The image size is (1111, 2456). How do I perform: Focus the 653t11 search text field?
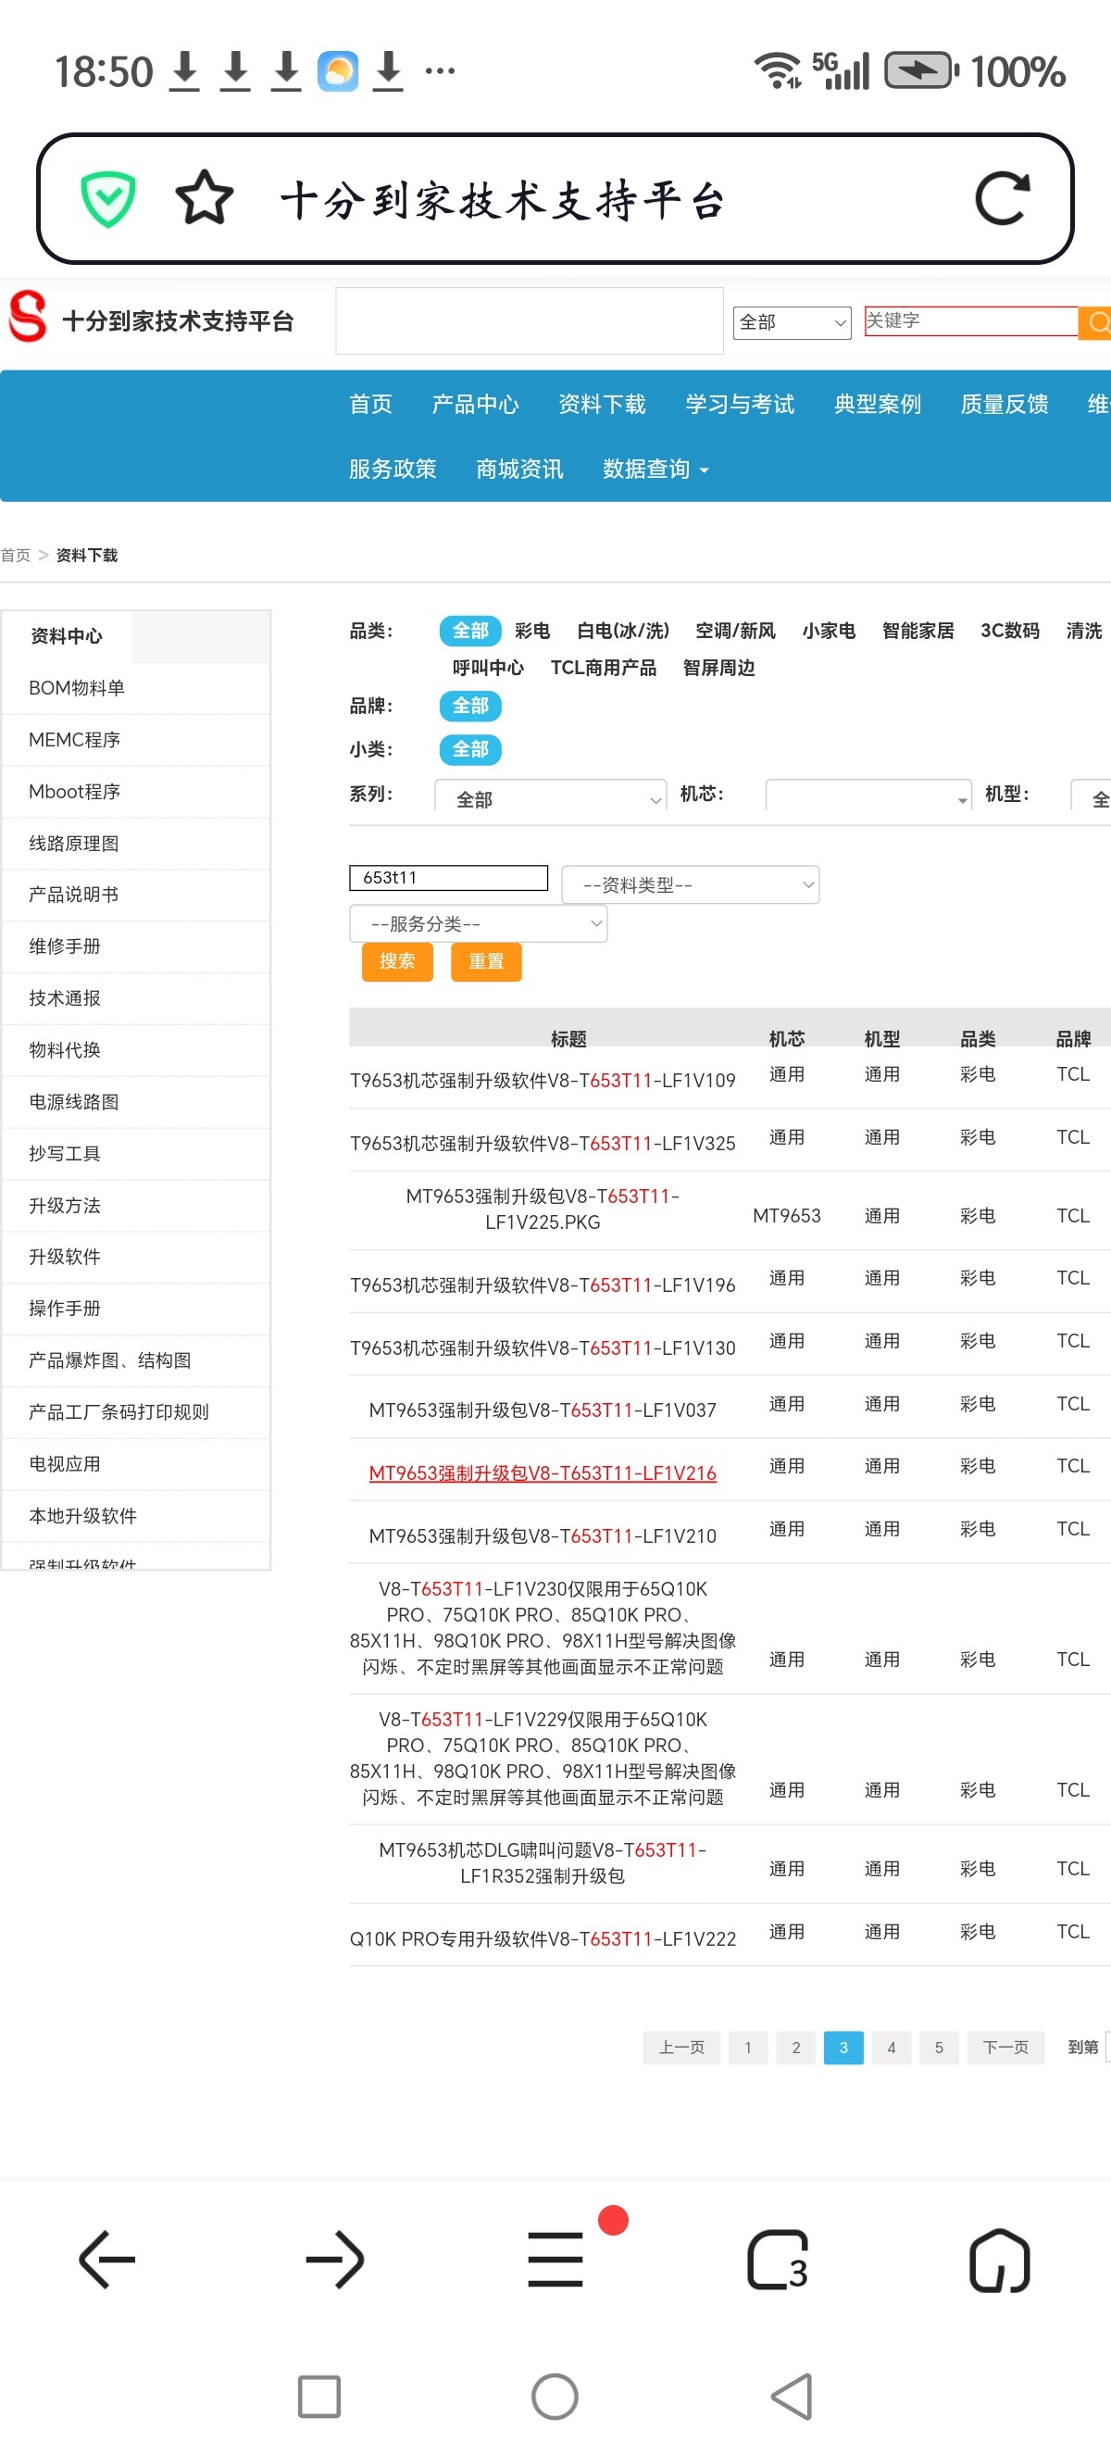[x=449, y=878]
